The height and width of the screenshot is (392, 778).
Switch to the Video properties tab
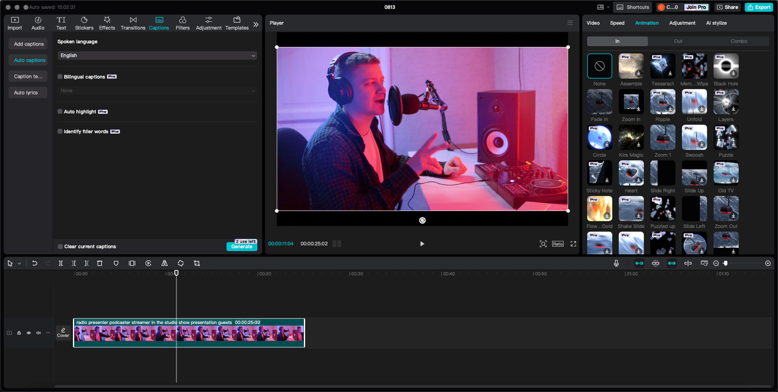coord(593,23)
